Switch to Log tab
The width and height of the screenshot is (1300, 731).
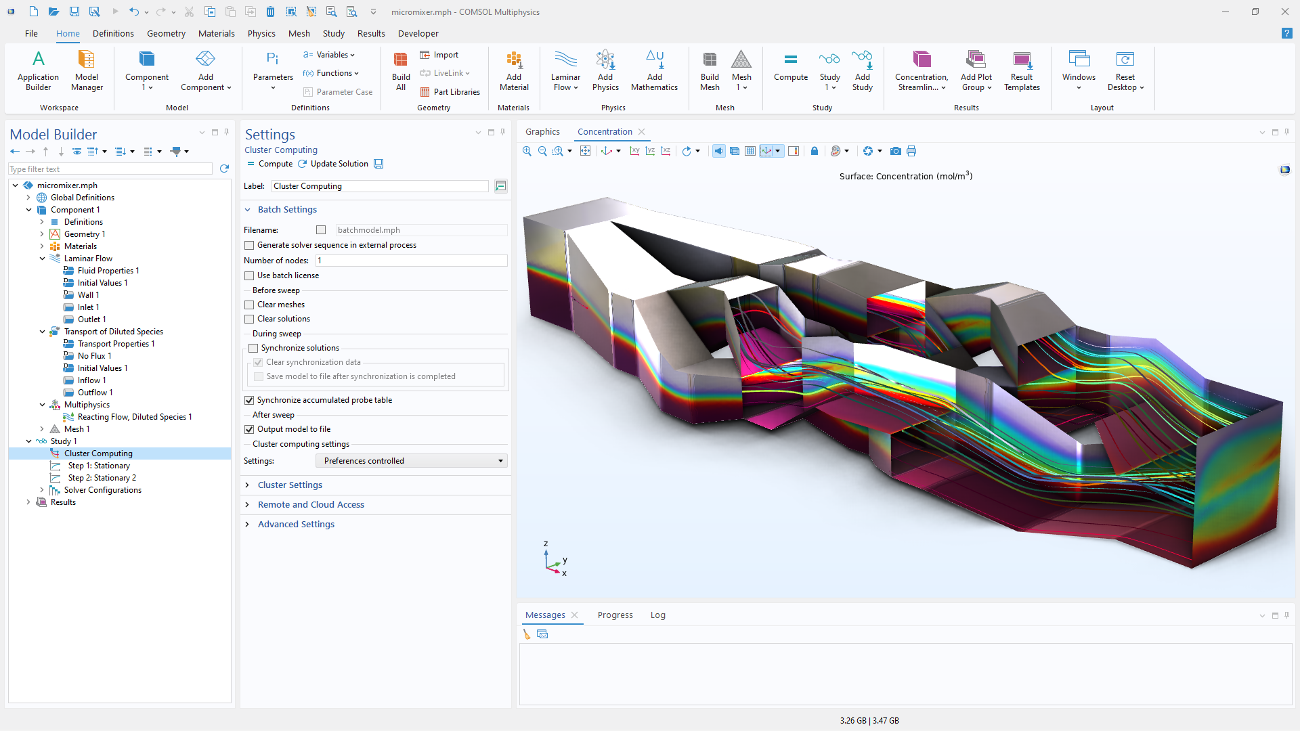(x=657, y=615)
